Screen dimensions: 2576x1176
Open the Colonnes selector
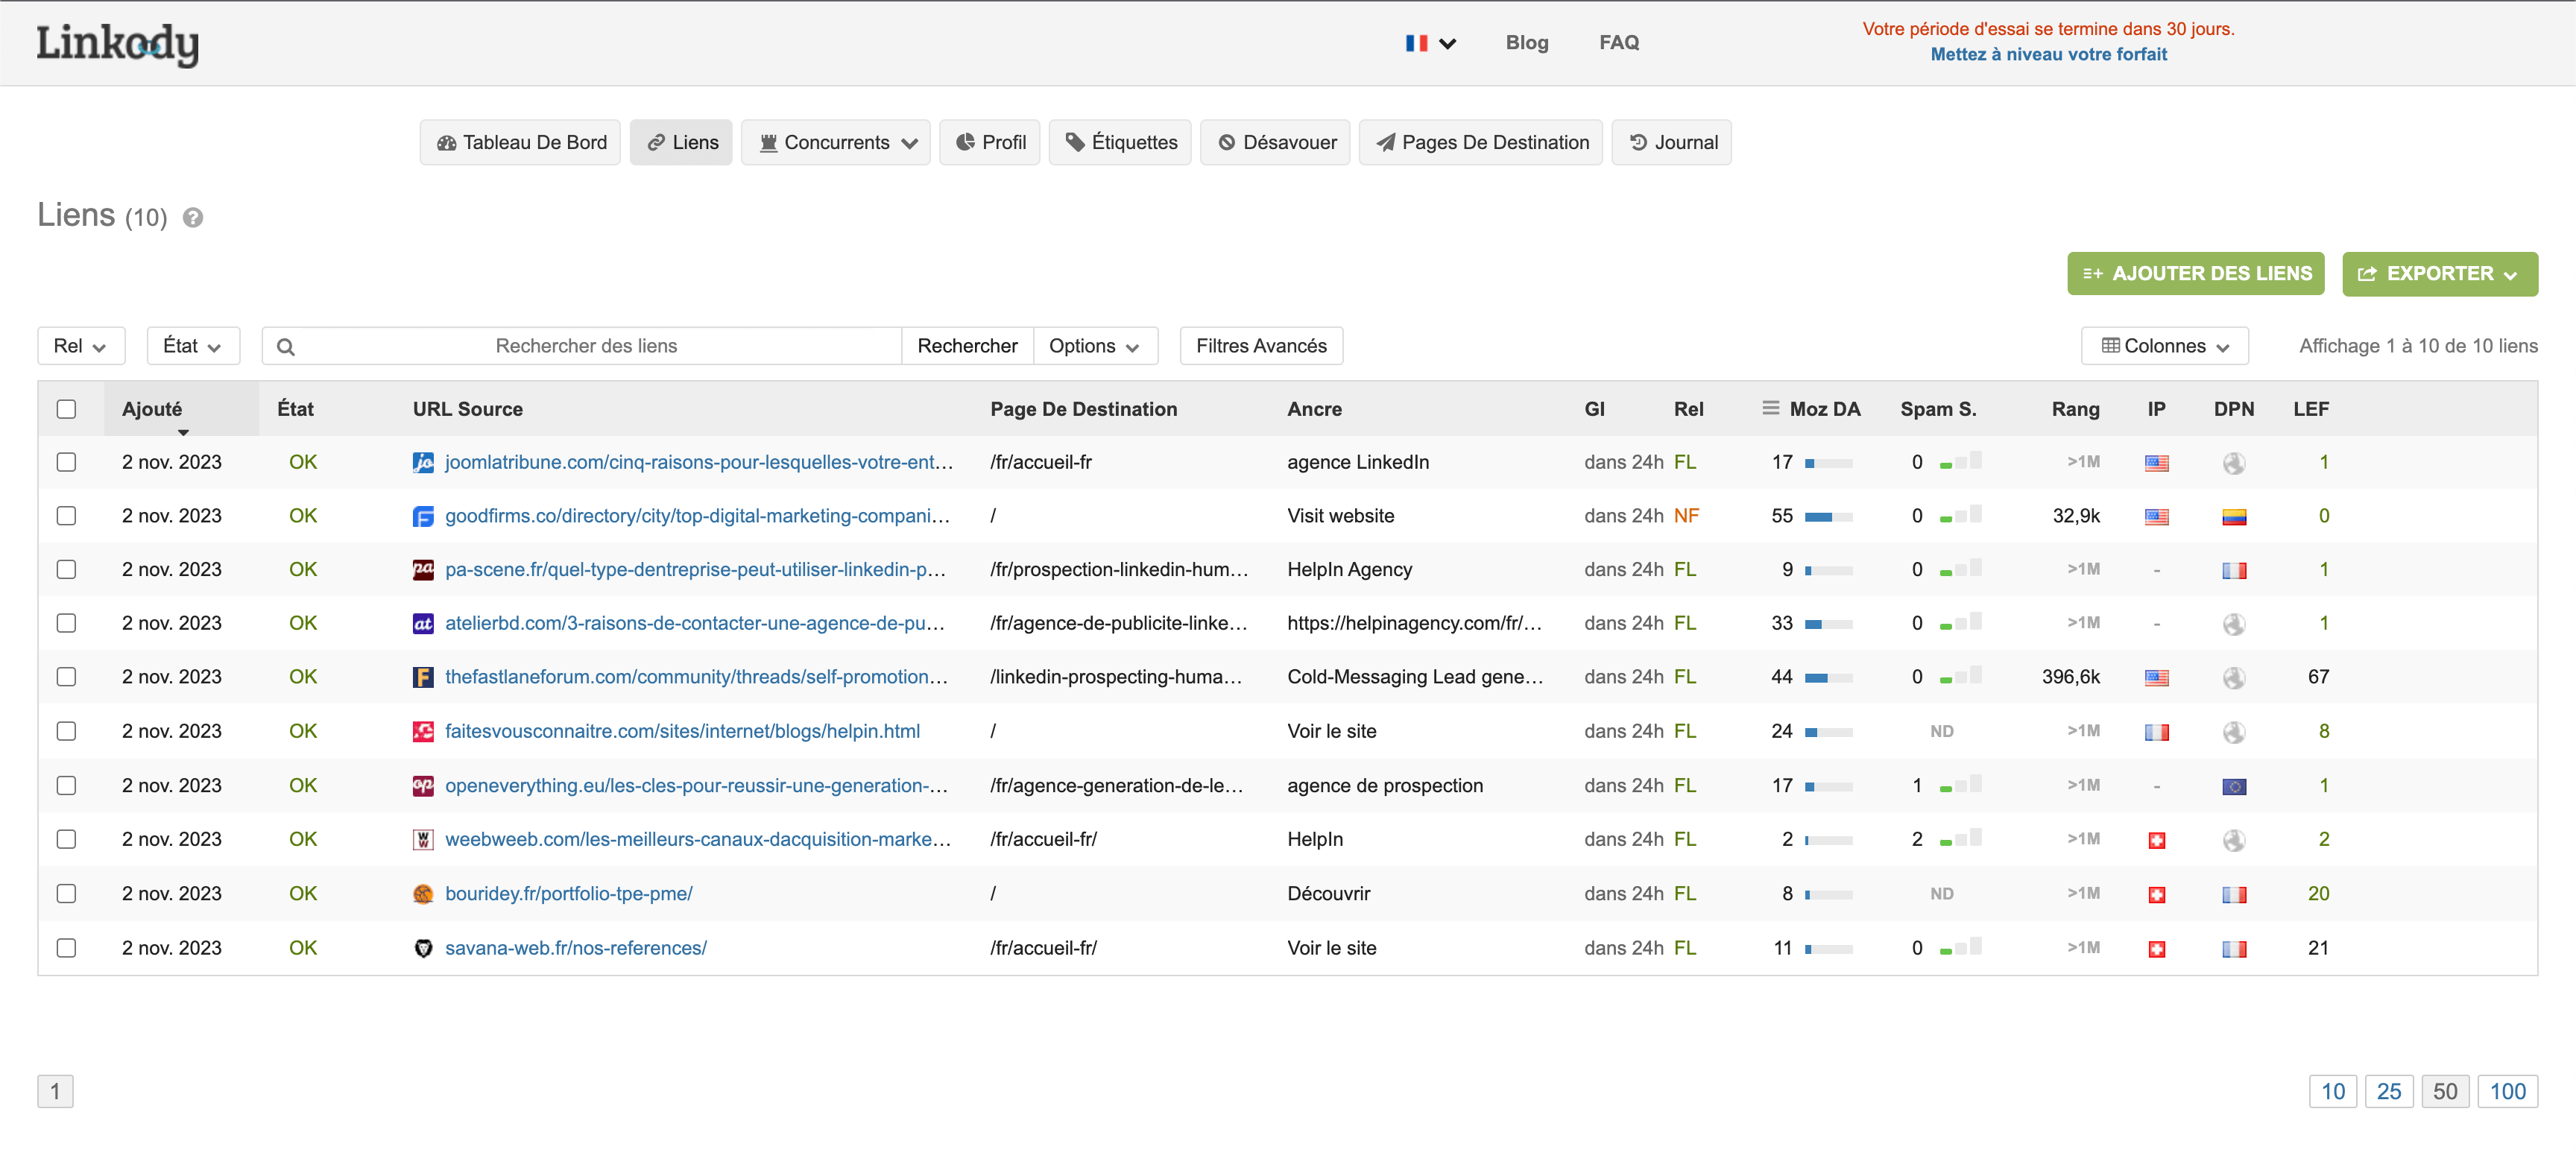2164,347
